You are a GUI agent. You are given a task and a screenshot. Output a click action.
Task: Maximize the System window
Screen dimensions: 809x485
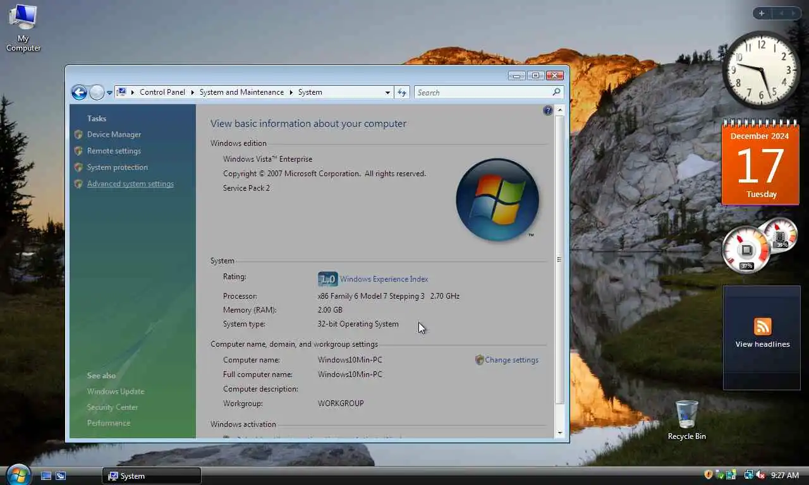(535, 75)
